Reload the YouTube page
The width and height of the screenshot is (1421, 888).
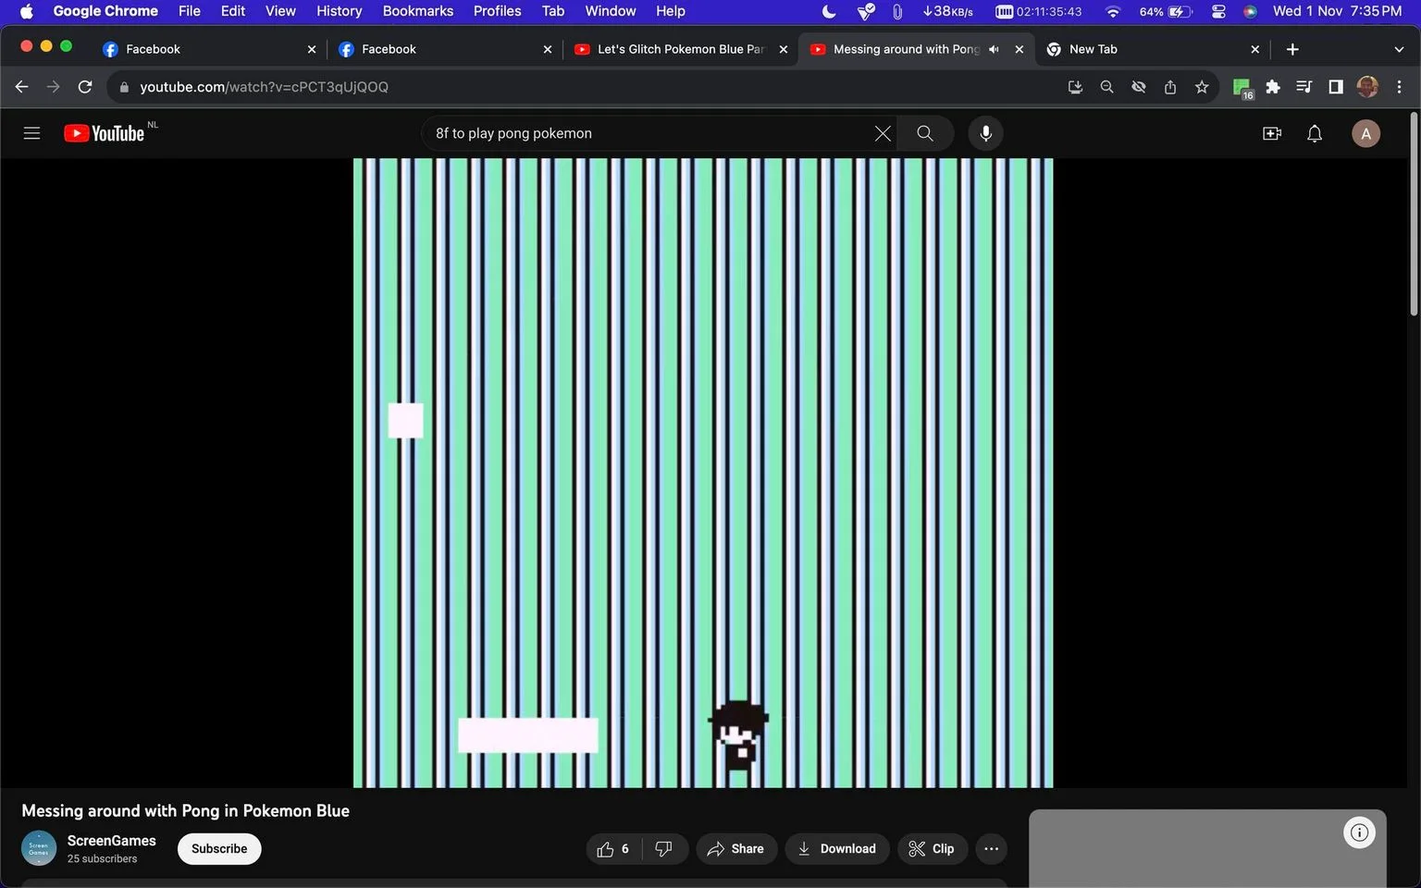point(85,87)
